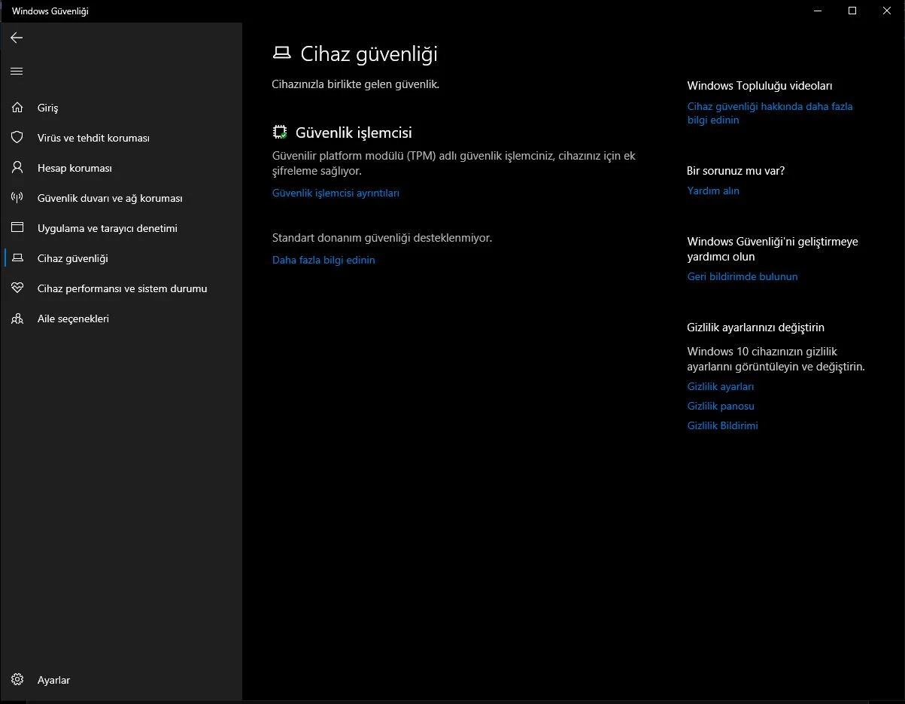905x704 pixels.
Task: Click the heart icon for device performance
Action: coord(17,288)
